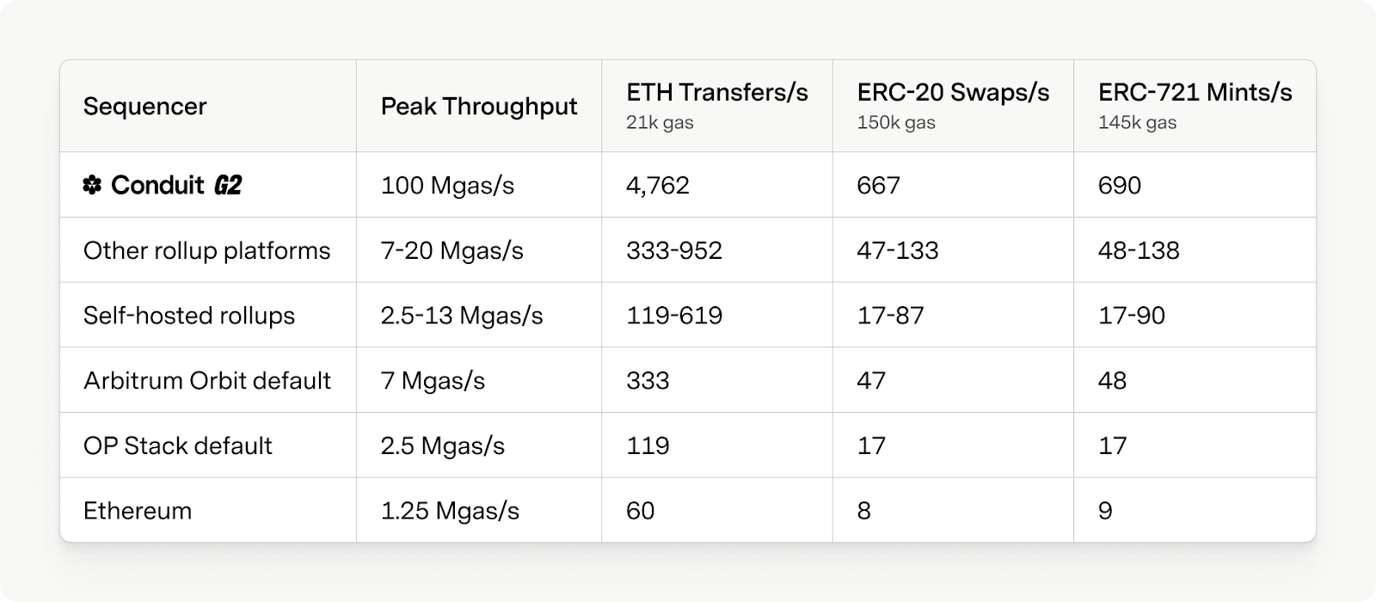Viewport: 1376px width, 602px height.
Task: Click the Conduit flower logo icon
Action: (92, 185)
